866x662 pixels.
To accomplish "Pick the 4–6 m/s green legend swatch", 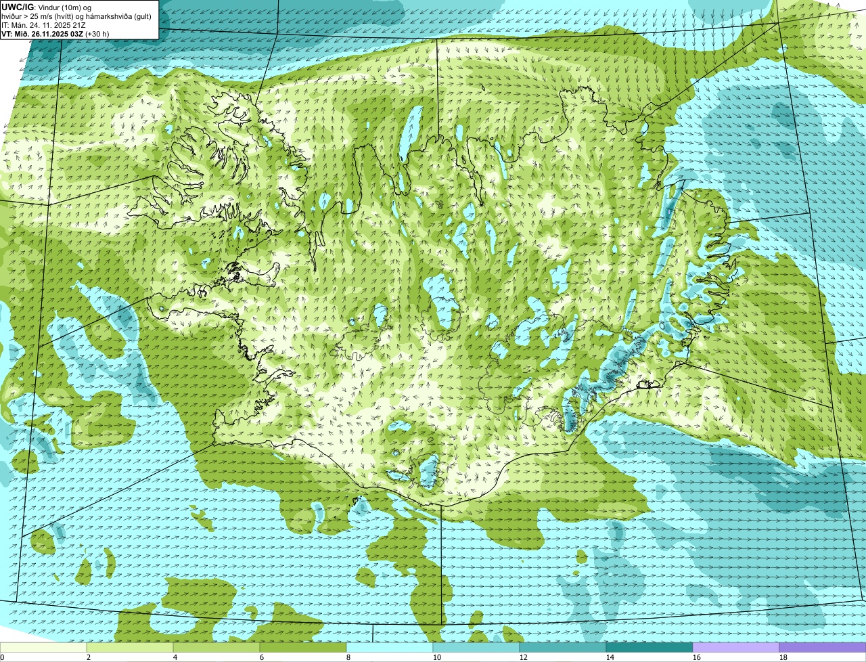I will click(216, 647).
